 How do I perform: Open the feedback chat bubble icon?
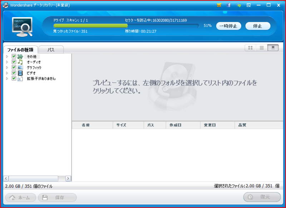click(x=238, y=5)
